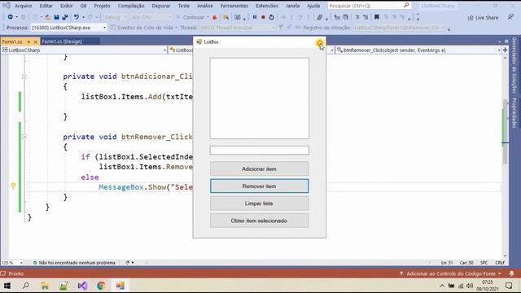
Task: Open the Depurar menu
Action: click(161, 6)
